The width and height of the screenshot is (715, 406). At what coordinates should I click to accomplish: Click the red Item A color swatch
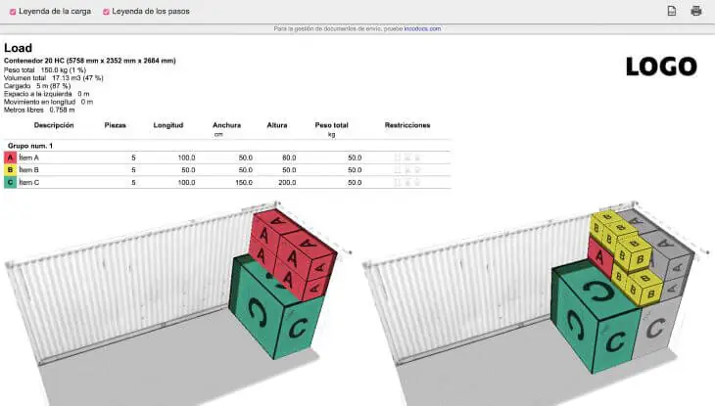[10, 158]
